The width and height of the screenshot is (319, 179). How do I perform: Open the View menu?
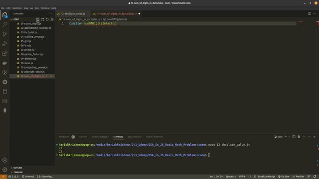[26, 8]
